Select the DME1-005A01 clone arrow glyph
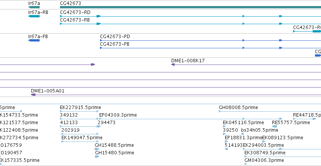Image resolution: width=321 pixels, height=166 pixels. click(33, 95)
